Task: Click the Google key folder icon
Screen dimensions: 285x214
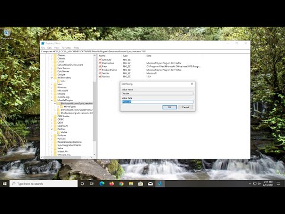Action: tap(55, 74)
